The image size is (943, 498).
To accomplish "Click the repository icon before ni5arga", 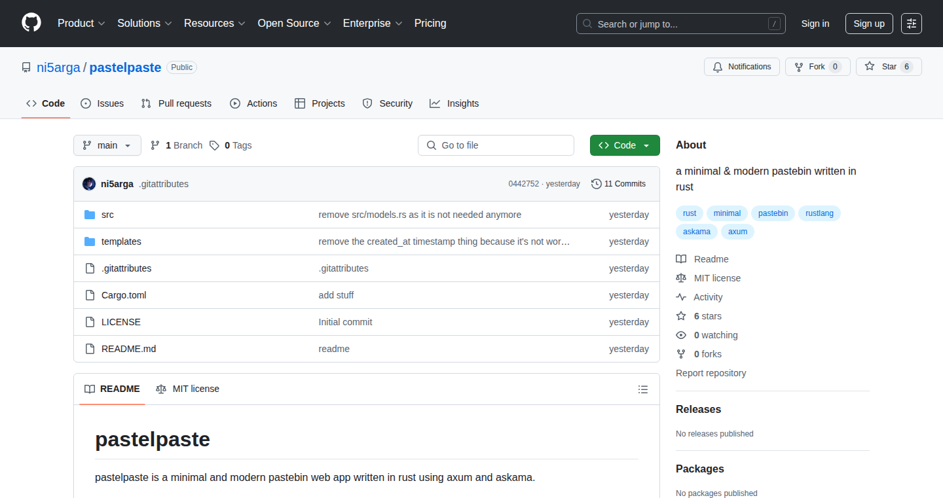I will click(x=26, y=67).
